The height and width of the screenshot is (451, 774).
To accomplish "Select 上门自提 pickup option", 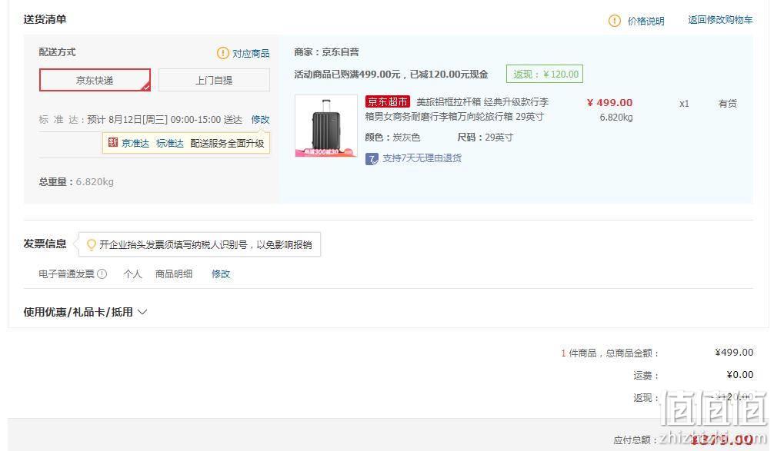I will click(x=214, y=80).
